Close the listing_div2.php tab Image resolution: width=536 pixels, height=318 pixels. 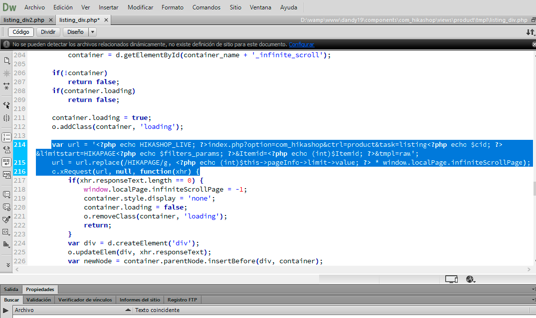pos(50,20)
